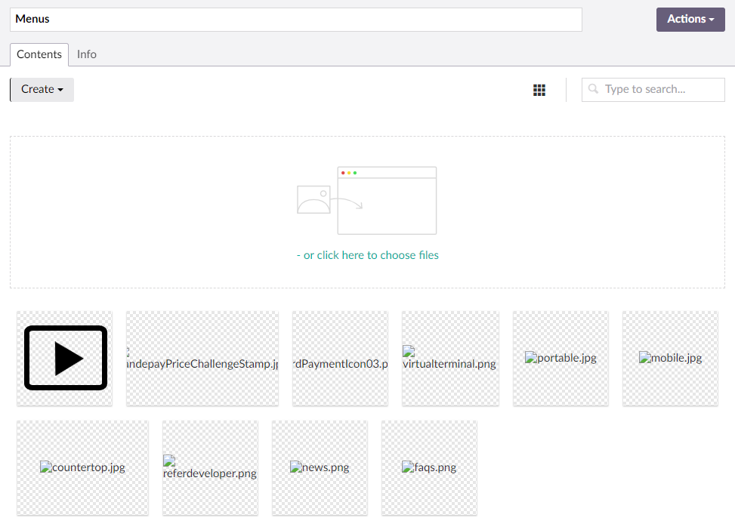Open mobile.jpg thumbnail

point(670,359)
